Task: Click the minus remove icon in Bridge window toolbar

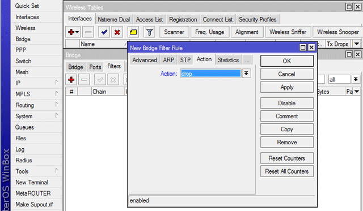Action: pyautogui.click(x=85, y=80)
